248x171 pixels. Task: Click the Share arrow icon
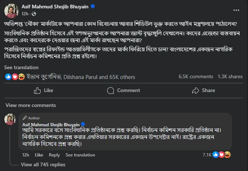[196, 90]
